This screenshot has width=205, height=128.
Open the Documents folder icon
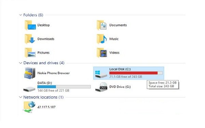coord(101,25)
